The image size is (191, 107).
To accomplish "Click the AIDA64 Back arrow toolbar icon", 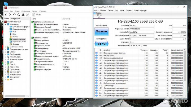I will (6, 15).
